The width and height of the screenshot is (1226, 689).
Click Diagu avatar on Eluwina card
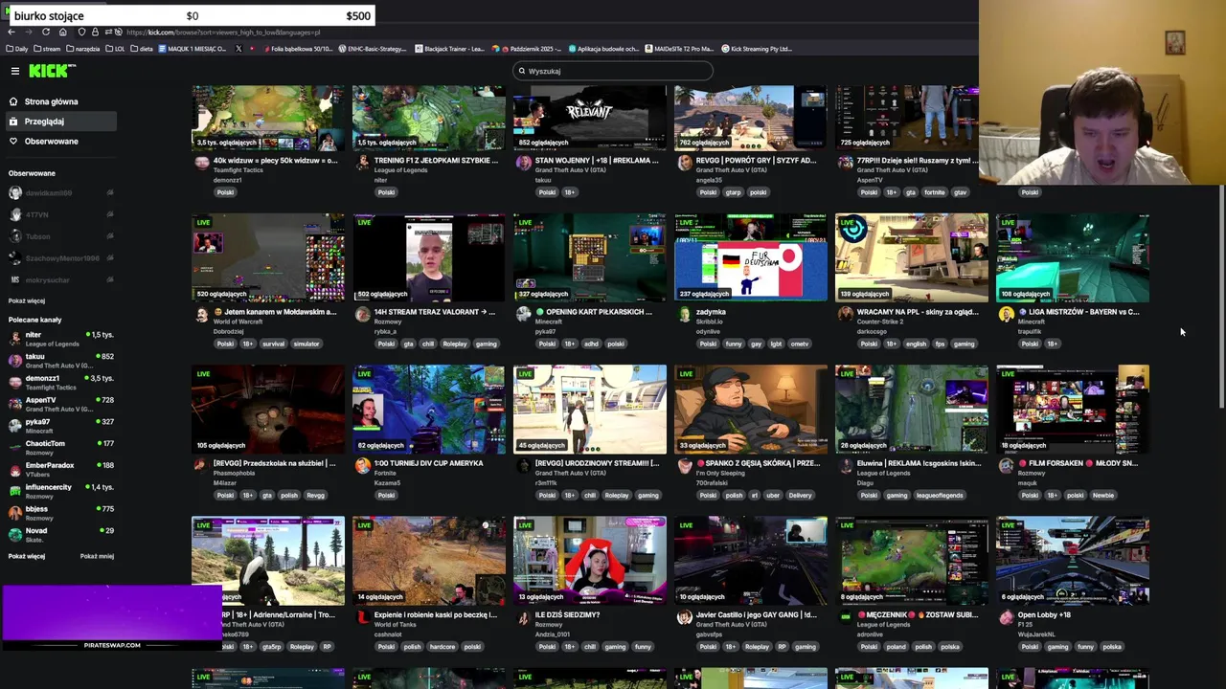[x=845, y=465]
